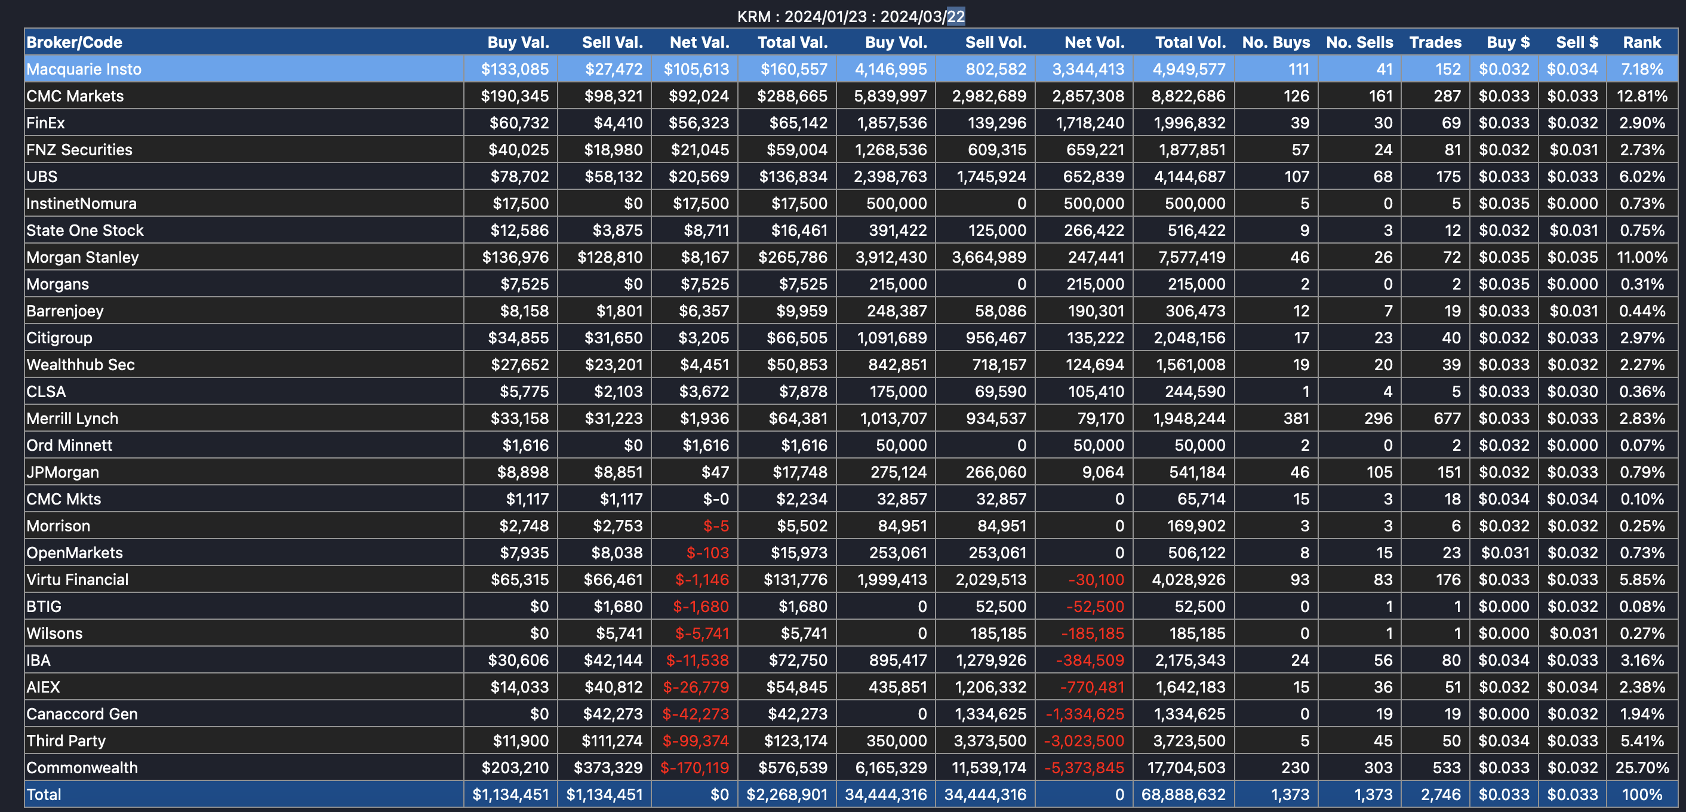Click the Trades column header
1686x812 pixels.
pos(1435,42)
